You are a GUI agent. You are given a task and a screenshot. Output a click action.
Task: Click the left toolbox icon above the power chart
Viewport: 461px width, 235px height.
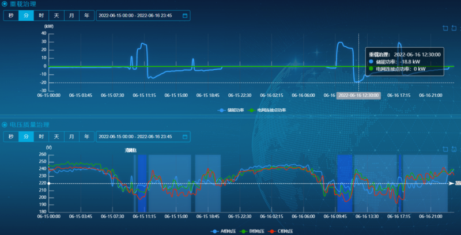[444, 28]
